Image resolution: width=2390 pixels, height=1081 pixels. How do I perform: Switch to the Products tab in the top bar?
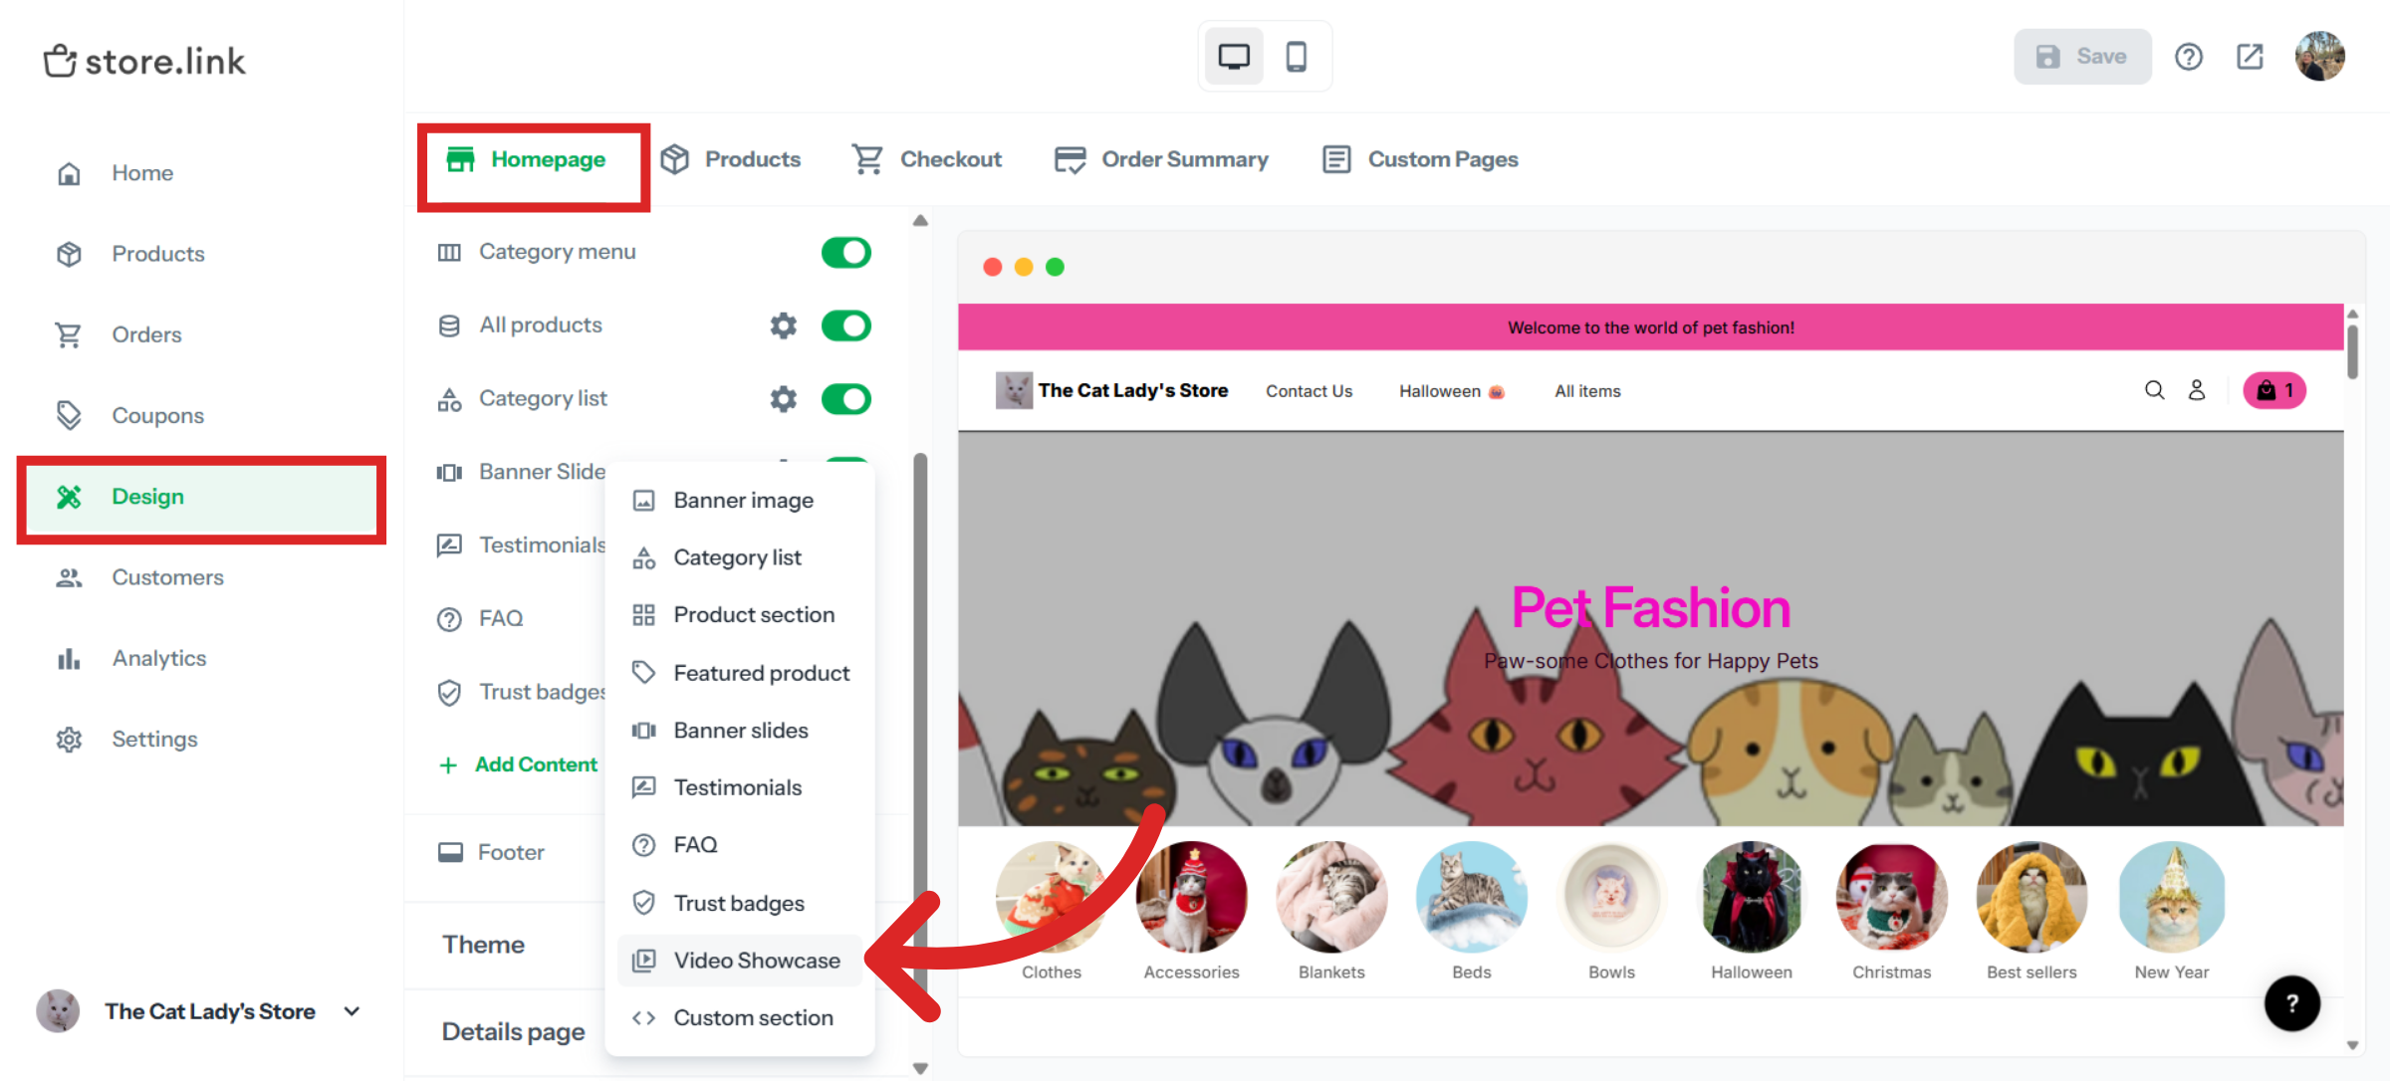pos(731,159)
